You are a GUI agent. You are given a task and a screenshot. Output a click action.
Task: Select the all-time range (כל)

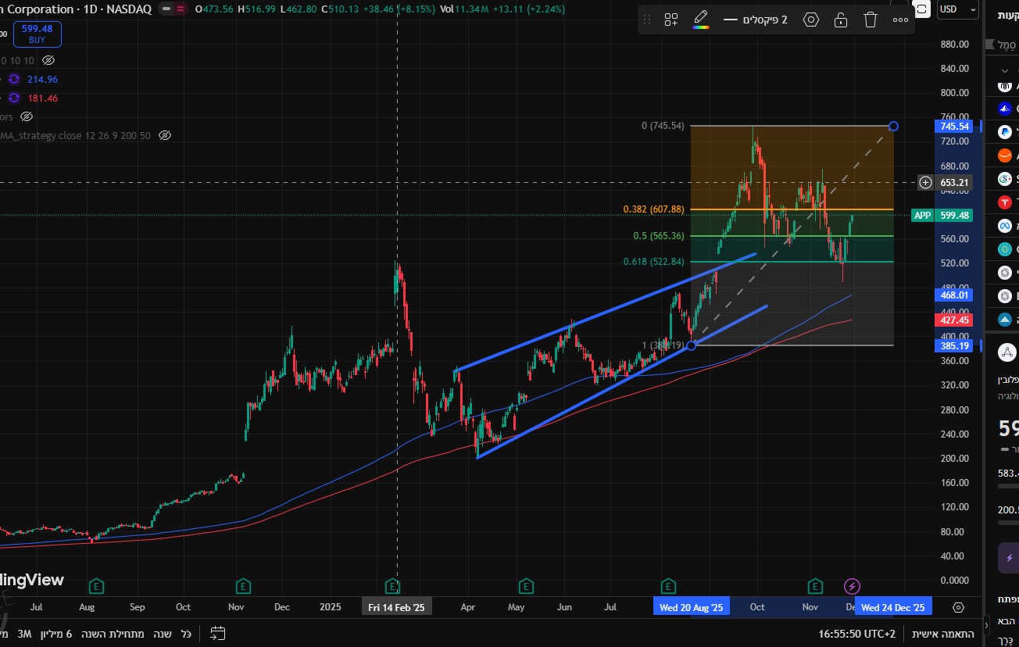187,633
